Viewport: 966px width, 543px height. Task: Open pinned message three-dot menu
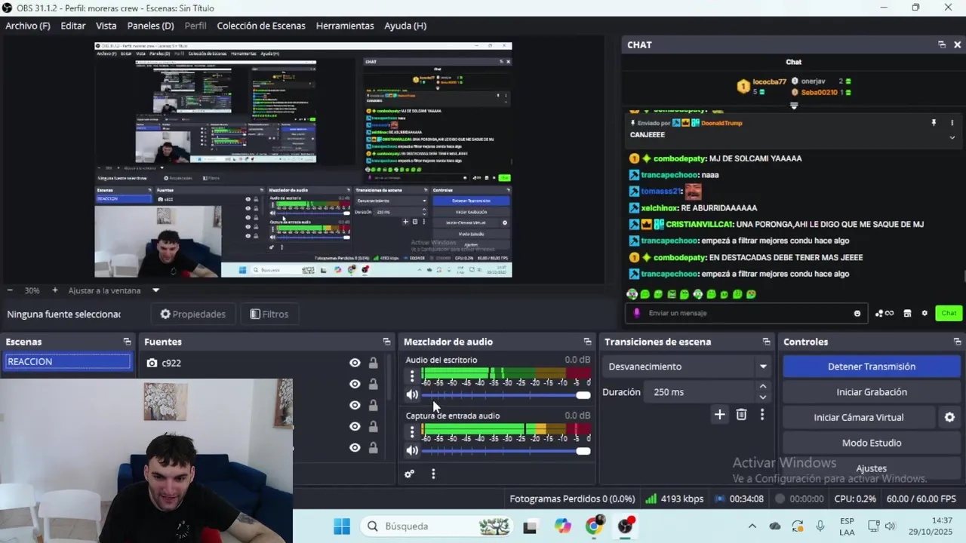952,123
